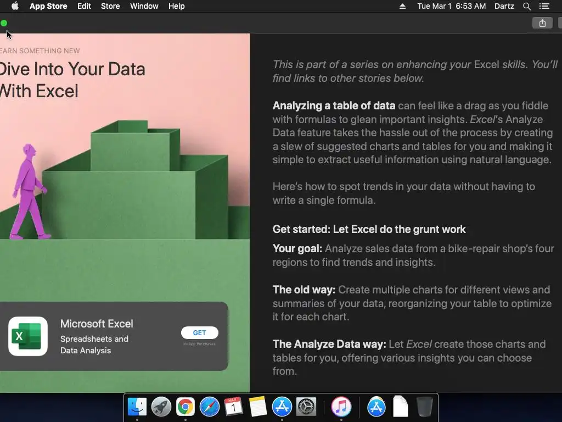Click the eject icon in the menu bar
The width and height of the screenshot is (562, 422).
click(x=402, y=6)
